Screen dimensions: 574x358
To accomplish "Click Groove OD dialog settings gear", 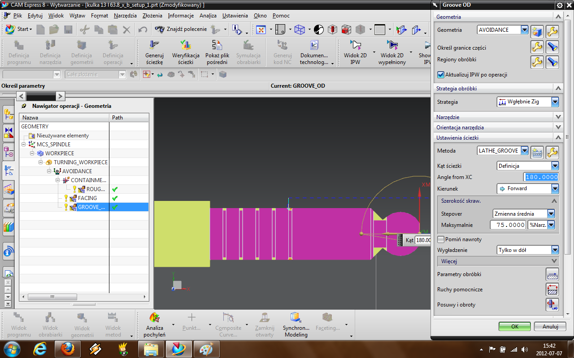I will tap(559, 5).
